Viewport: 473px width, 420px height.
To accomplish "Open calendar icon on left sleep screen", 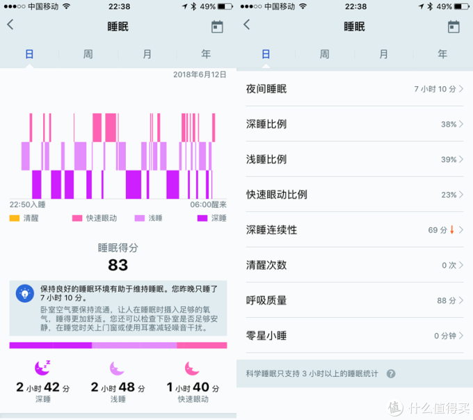I will [x=217, y=26].
